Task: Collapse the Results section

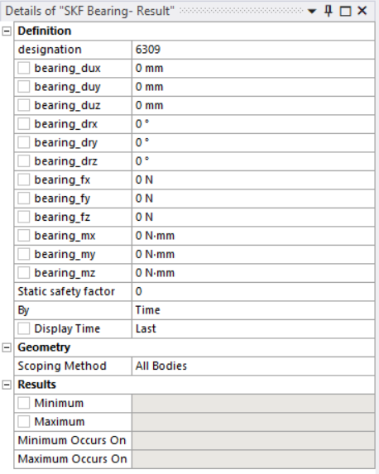Action: coord(7,385)
